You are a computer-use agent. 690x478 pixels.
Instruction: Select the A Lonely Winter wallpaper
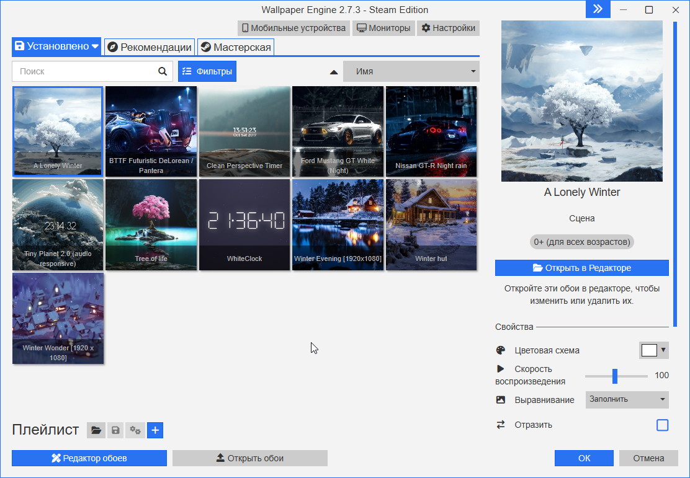click(x=58, y=131)
